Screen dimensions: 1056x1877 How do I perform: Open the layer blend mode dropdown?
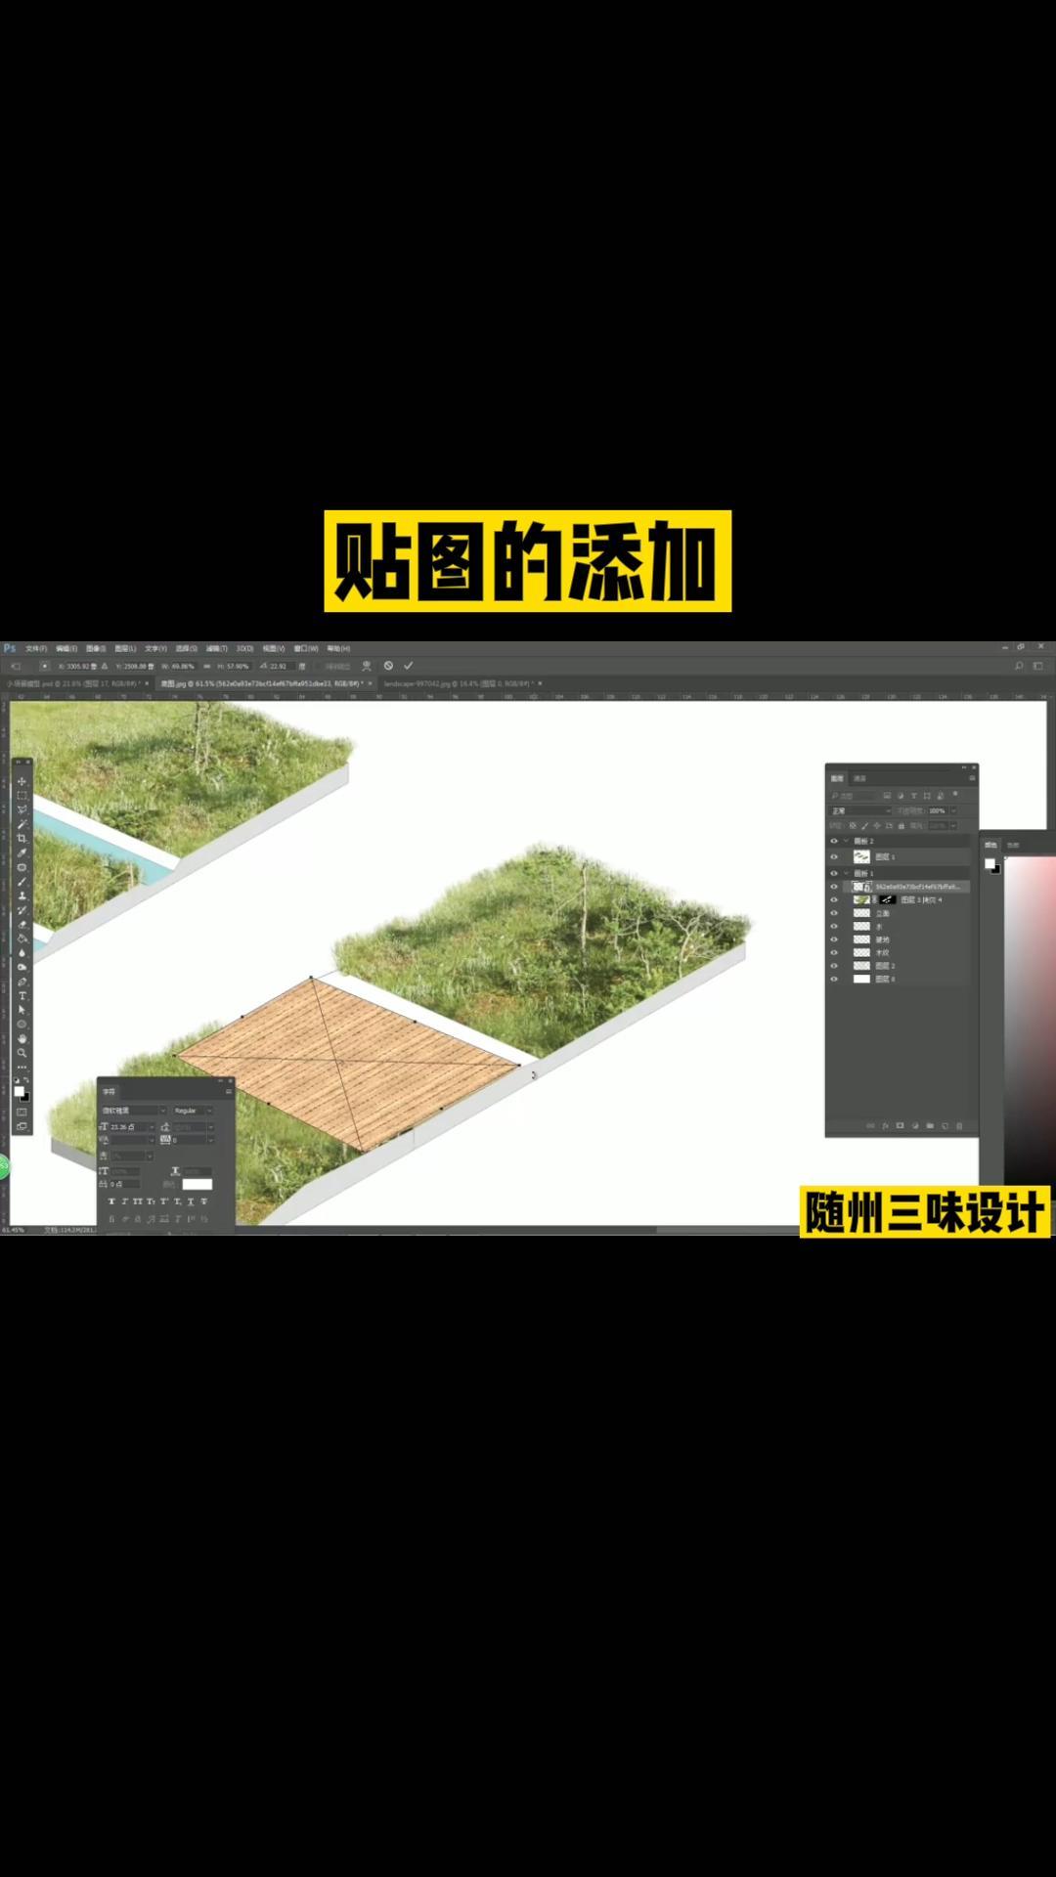(x=860, y=810)
